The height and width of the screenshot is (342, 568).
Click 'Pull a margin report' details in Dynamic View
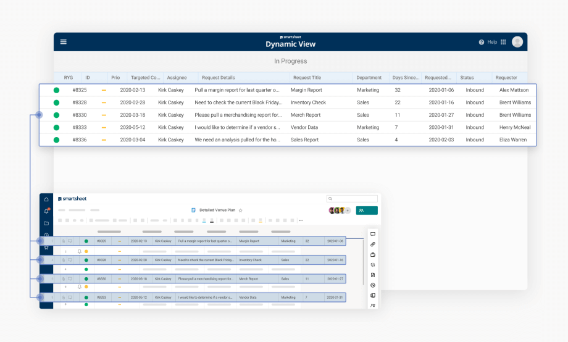[x=237, y=90]
